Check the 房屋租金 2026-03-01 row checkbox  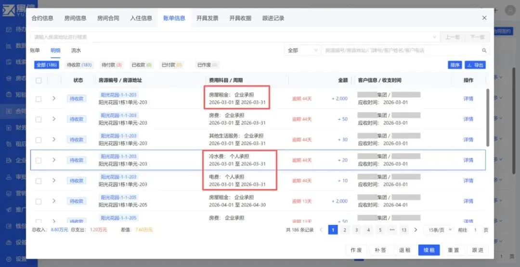click(x=39, y=98)
